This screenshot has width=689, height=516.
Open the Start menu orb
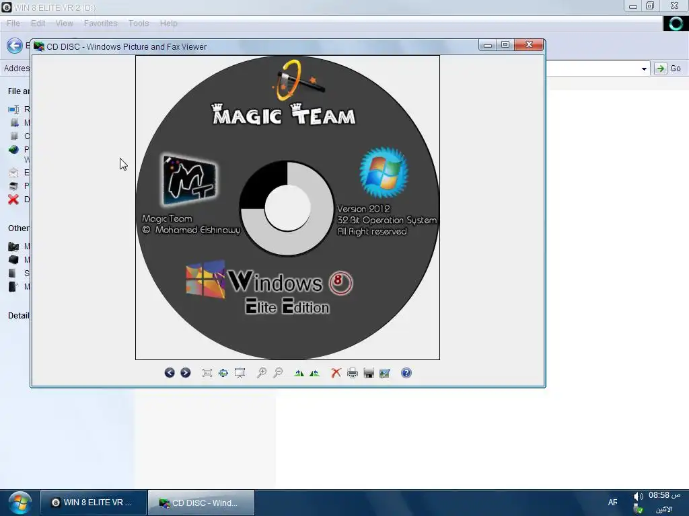(20, 503)
